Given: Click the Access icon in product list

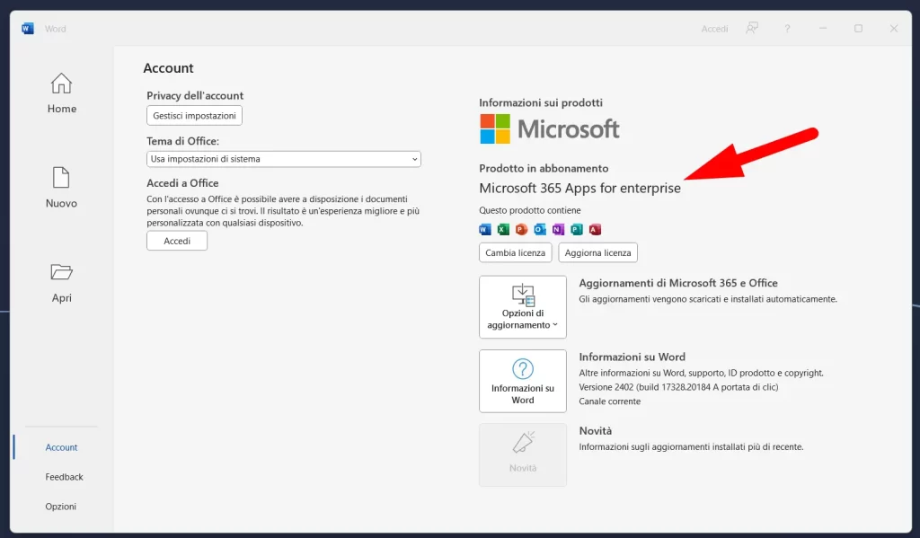Looking at the screenshot, I should pyautogui.click(x=595, y=229).
